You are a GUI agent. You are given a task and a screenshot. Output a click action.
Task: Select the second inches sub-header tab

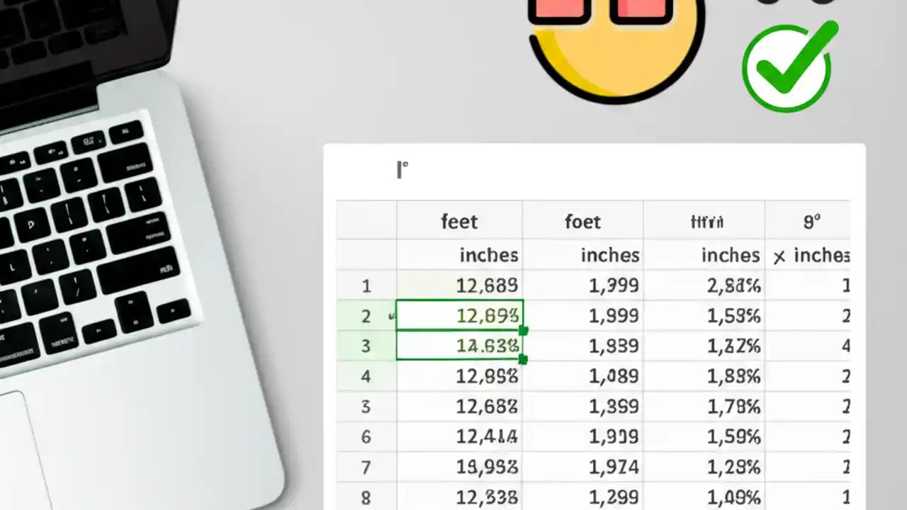tap(612, 256)
